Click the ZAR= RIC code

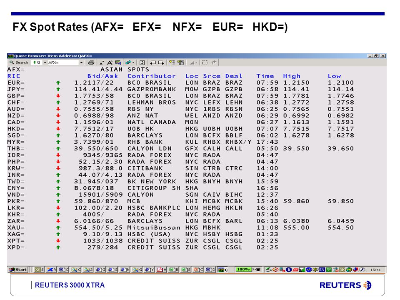pos(16,221)
